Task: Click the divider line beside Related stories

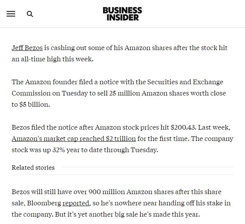Action: point(147,167)
